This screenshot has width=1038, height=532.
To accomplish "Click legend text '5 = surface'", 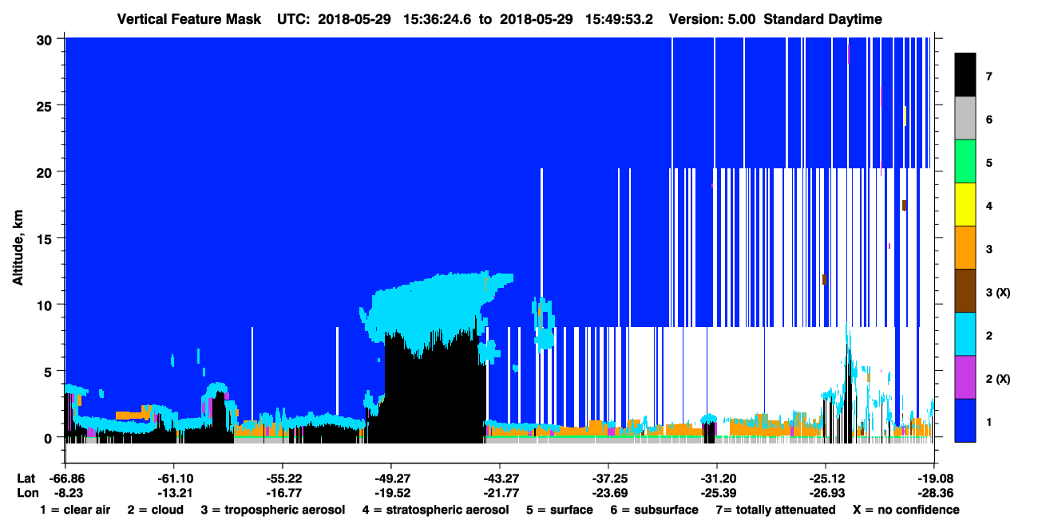I will (560, 510).
